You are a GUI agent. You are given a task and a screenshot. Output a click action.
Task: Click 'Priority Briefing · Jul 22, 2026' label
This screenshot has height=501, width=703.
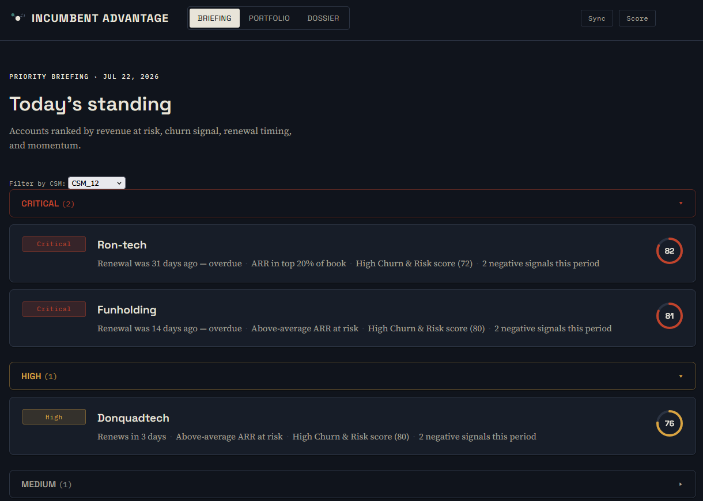tap(84, 77)
